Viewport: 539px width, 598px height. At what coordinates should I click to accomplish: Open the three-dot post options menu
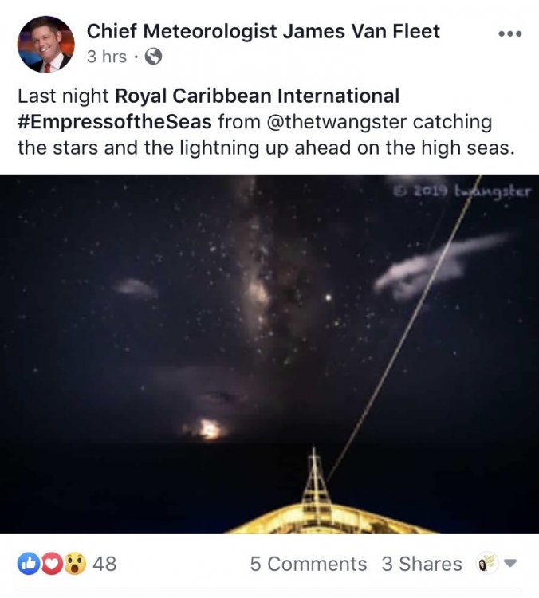click(x=510, y=34)
